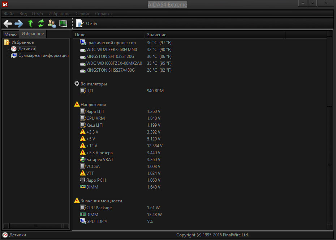
Task: Open the Вид menu
Action: (x=23, y=14)
